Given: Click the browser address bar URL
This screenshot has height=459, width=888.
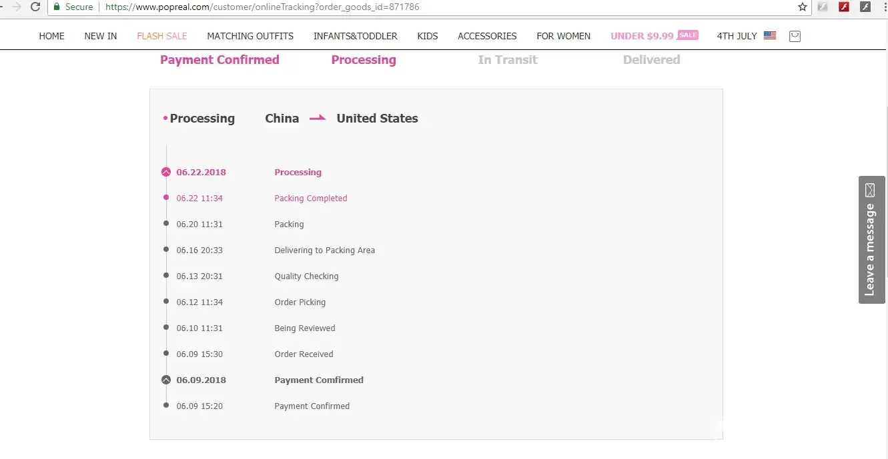Looking at the screenshot, I should click(x=262, y=7).
